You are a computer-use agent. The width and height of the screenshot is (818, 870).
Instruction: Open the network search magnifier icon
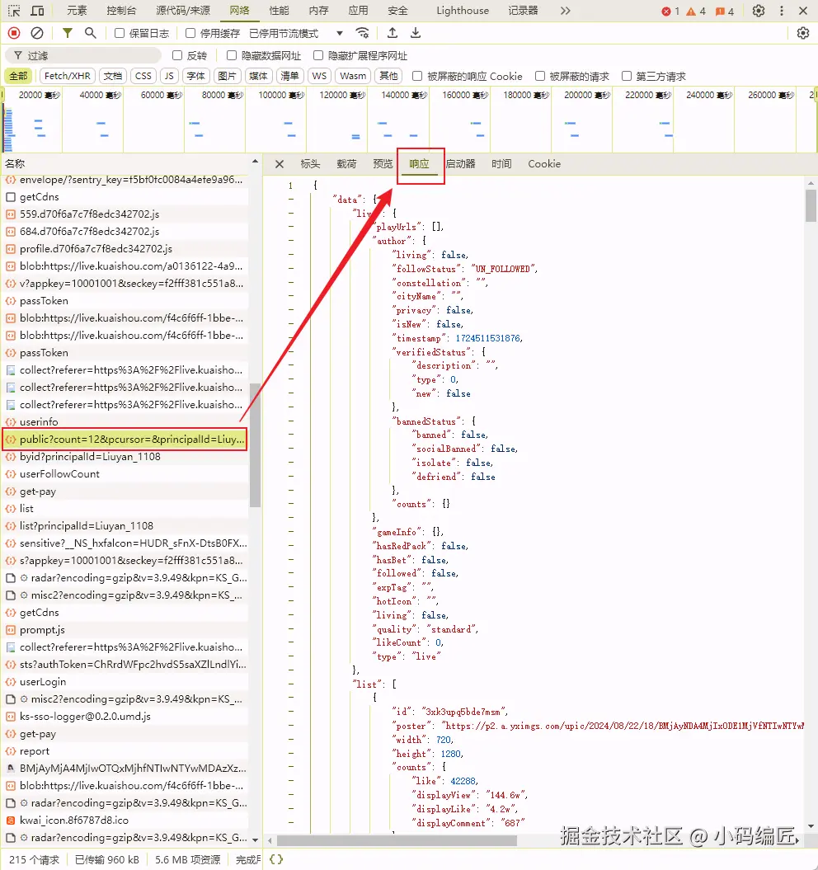(x=90, y=33)
